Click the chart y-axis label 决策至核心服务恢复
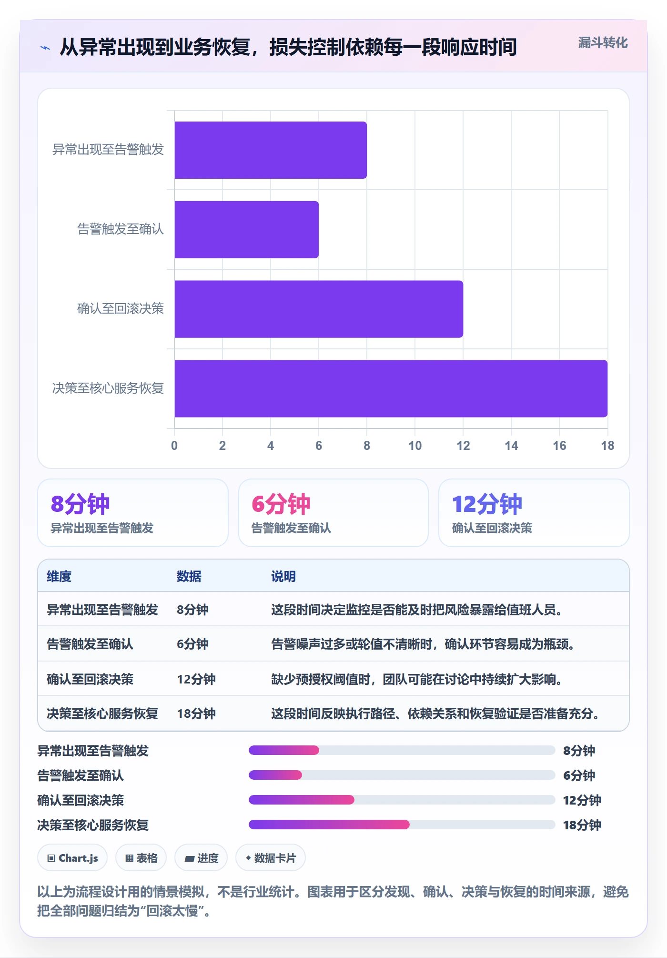The image size is (667, 958). [x=108, y=388]
